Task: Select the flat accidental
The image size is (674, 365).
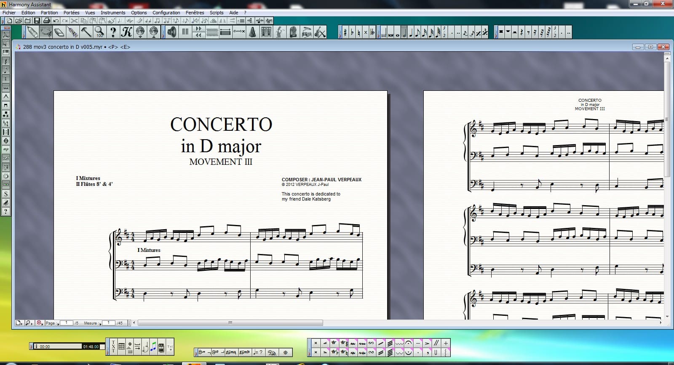Action: point(352,32)
